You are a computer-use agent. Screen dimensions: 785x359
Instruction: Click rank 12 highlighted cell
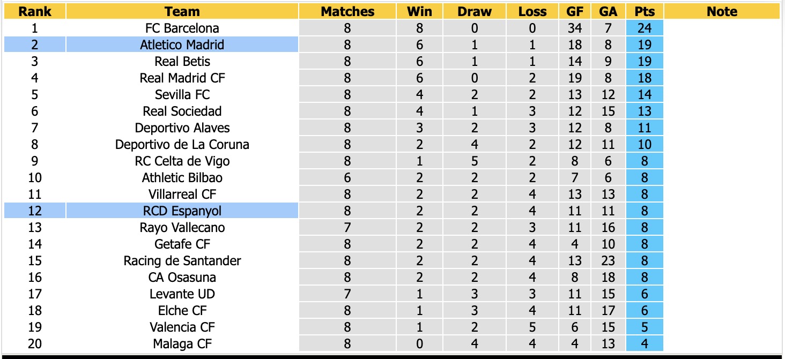35,211
